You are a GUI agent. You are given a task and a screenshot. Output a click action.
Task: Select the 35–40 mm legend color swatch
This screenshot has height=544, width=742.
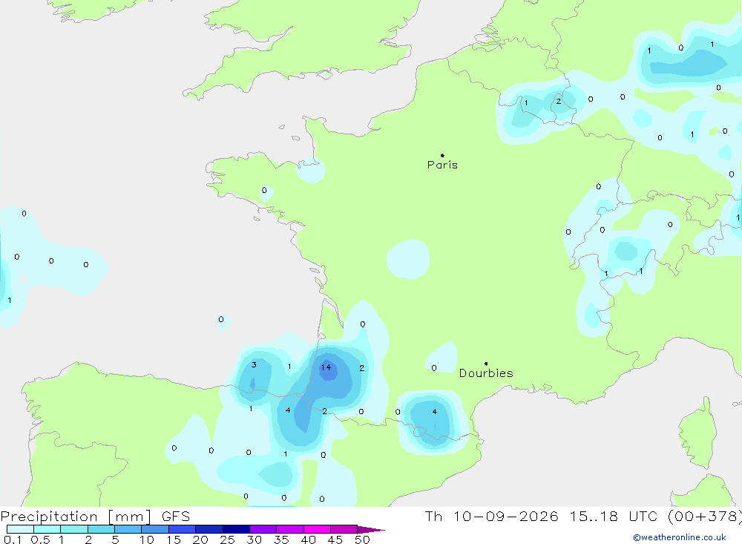(290, 529)
